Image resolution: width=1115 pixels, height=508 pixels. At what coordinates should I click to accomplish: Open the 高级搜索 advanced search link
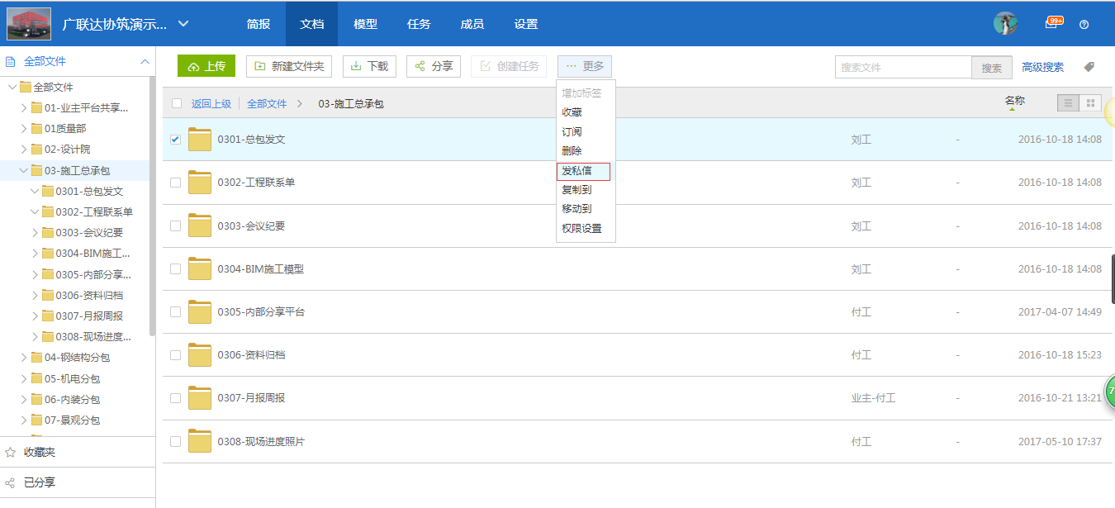[x=1042, y=66]
